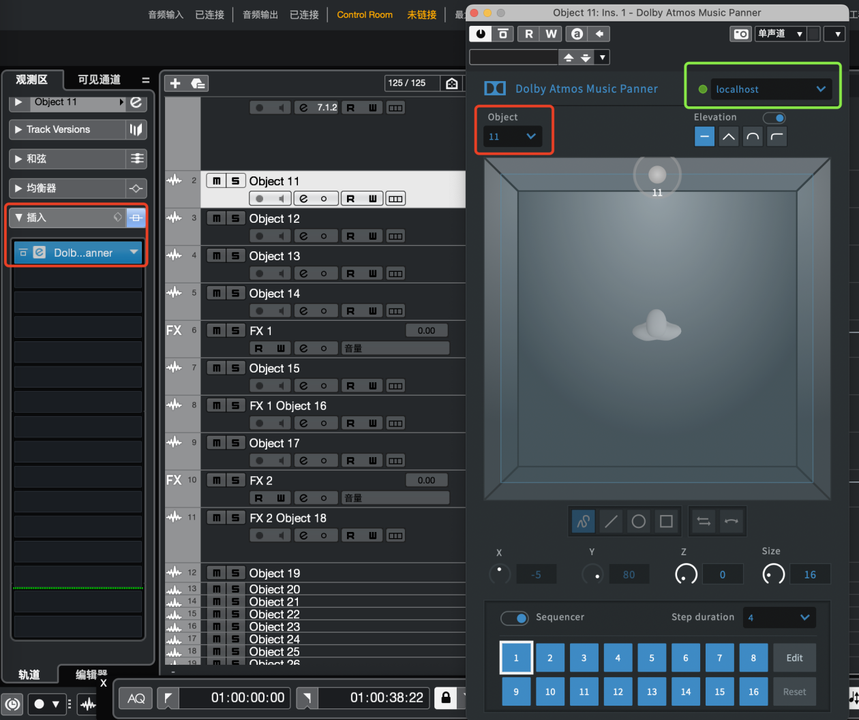Choose the wedge elevation mode icon
The height and width of the screenshot is (720, 859).
[x=729, y=137]
